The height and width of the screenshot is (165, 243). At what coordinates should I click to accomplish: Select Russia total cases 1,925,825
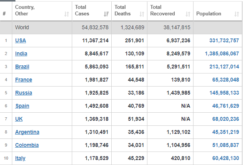tap(97, 93)
